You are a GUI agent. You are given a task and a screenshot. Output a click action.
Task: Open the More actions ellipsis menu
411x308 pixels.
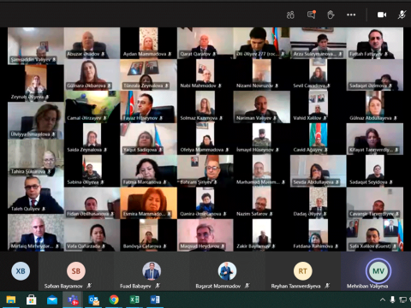tap(351, 15)
